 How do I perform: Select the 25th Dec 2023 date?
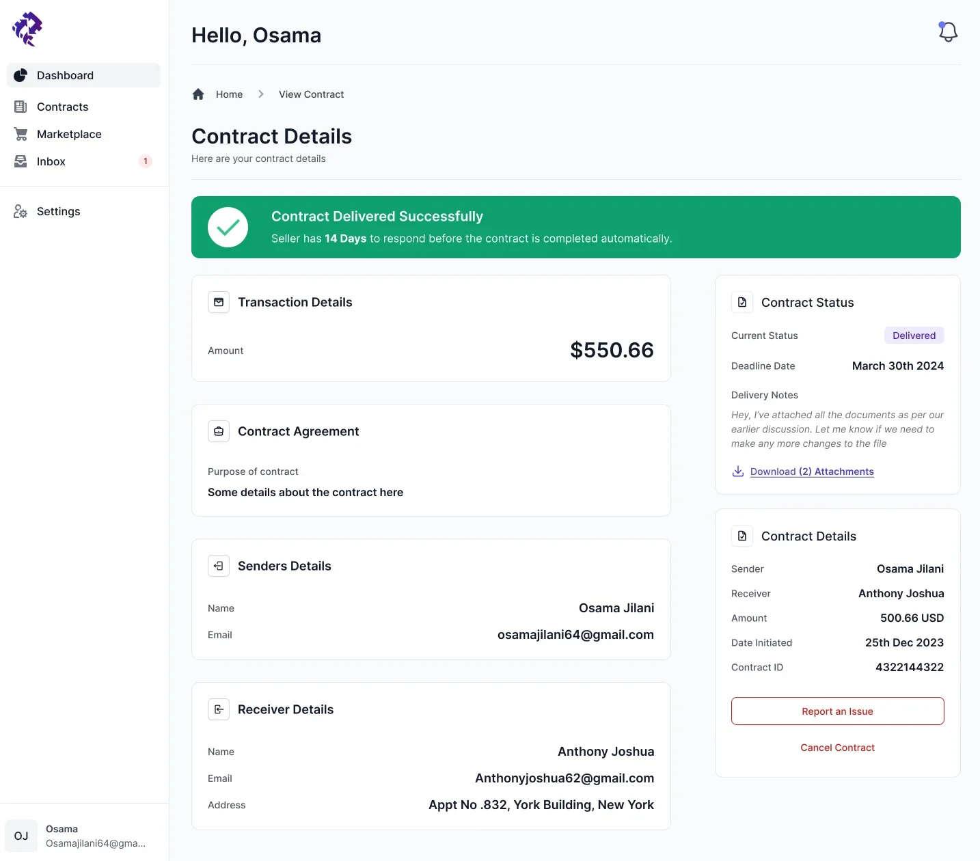point(904,642)
